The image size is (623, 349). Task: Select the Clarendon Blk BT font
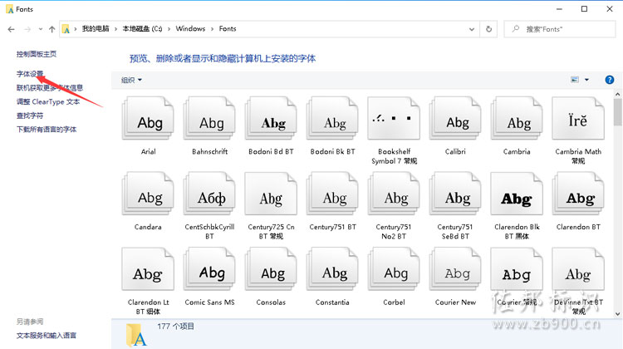pos(517,198)
